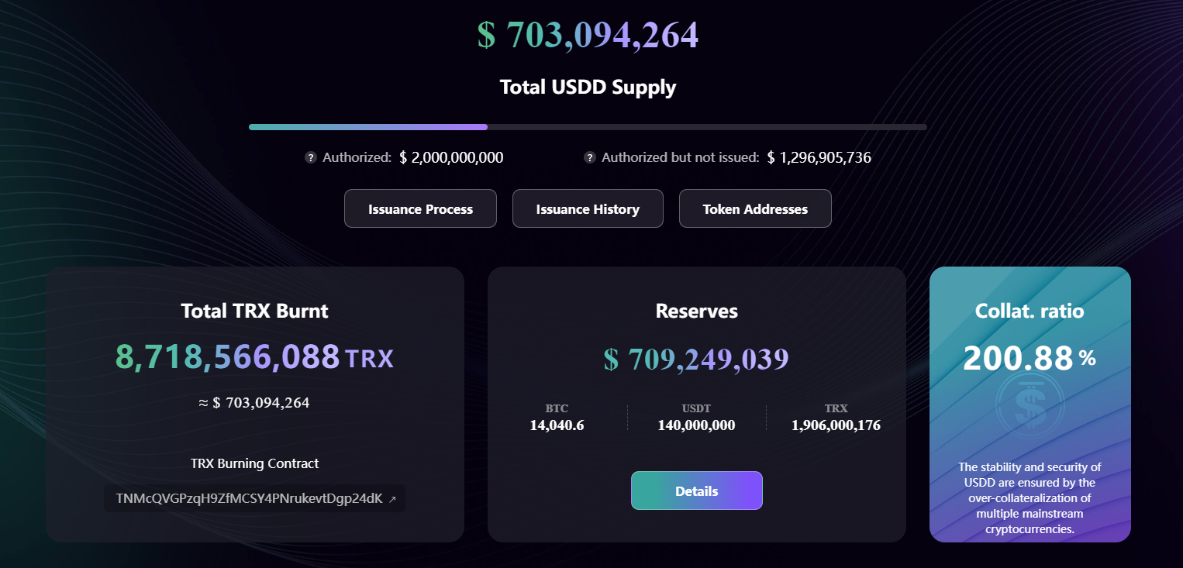This screenshot has width=1183, height=568.
Task: Click the Authorized amount $2,000,000,000
Action: point(451,158)
